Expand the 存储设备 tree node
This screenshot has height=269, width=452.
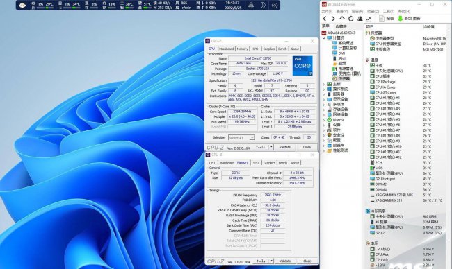point(324,110)
